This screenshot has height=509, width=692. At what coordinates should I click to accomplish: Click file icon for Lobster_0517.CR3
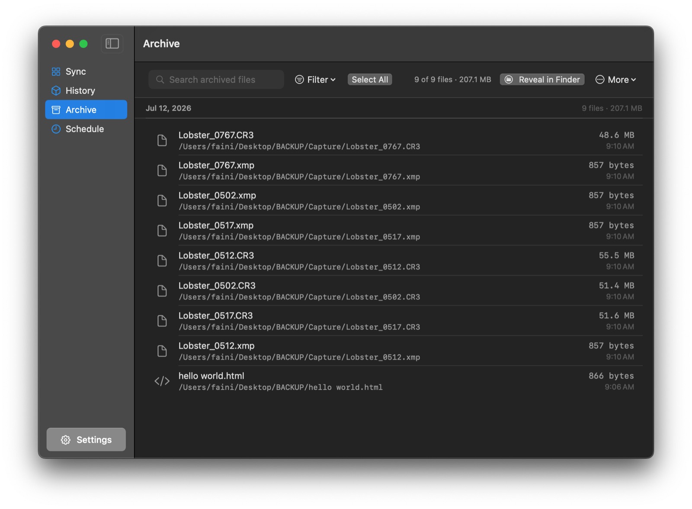click(162, 321)
